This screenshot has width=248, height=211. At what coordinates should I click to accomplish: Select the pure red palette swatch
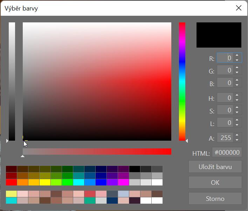12,182
